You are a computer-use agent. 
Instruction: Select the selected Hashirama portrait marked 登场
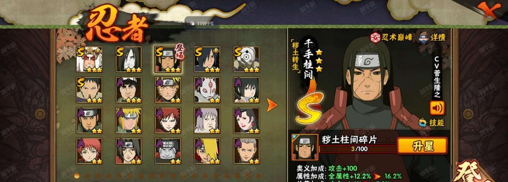tap(168, 59)
